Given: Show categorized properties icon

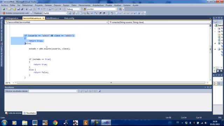Looking at the screenshot, I should (x=215, y=83).
